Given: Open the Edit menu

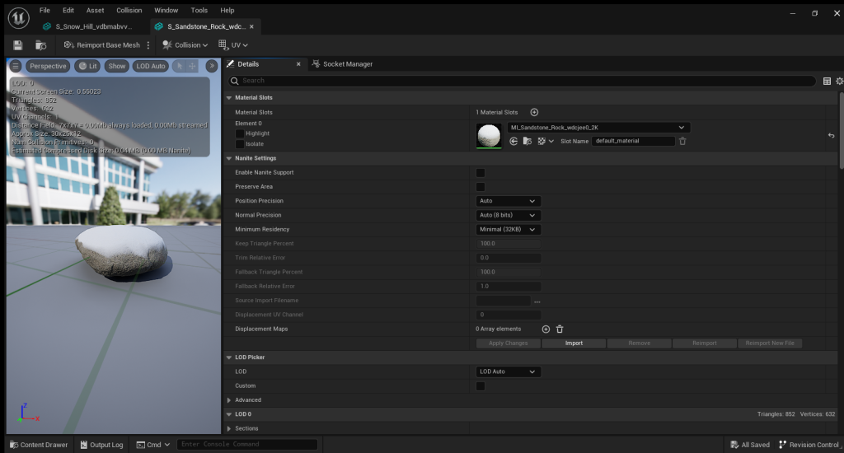Looking at the screenshot, I should tap(68, 10).
